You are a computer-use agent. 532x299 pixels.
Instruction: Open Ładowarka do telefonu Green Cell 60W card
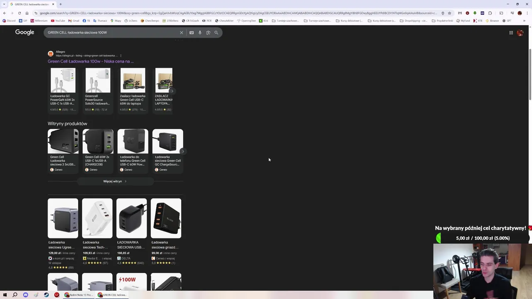pos(133,151)
